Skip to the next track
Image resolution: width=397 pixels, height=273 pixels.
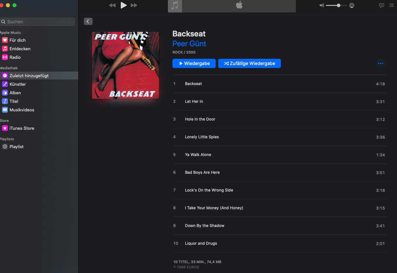[134, 5]
